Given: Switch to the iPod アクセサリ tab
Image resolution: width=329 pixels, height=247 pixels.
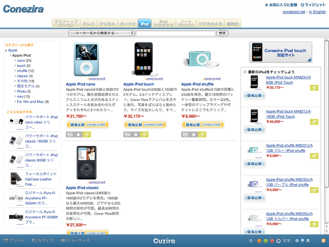Looking at the screenshot, I should pyautogui.click(x=163, y=23).
